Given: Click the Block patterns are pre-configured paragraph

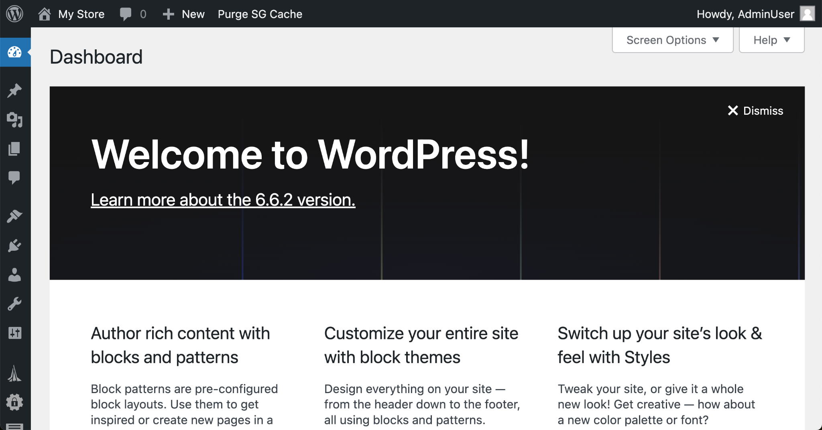Looking at the screenshot, I should coord(184,404).
